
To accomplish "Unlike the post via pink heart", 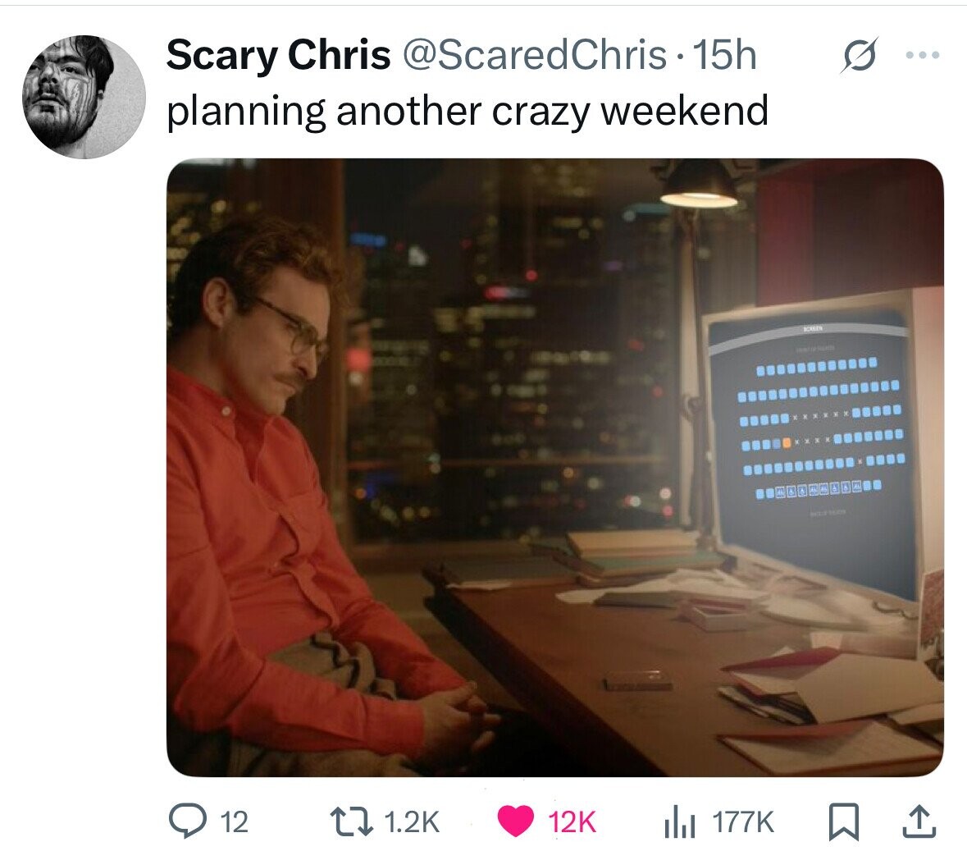I will coord(515,822).
